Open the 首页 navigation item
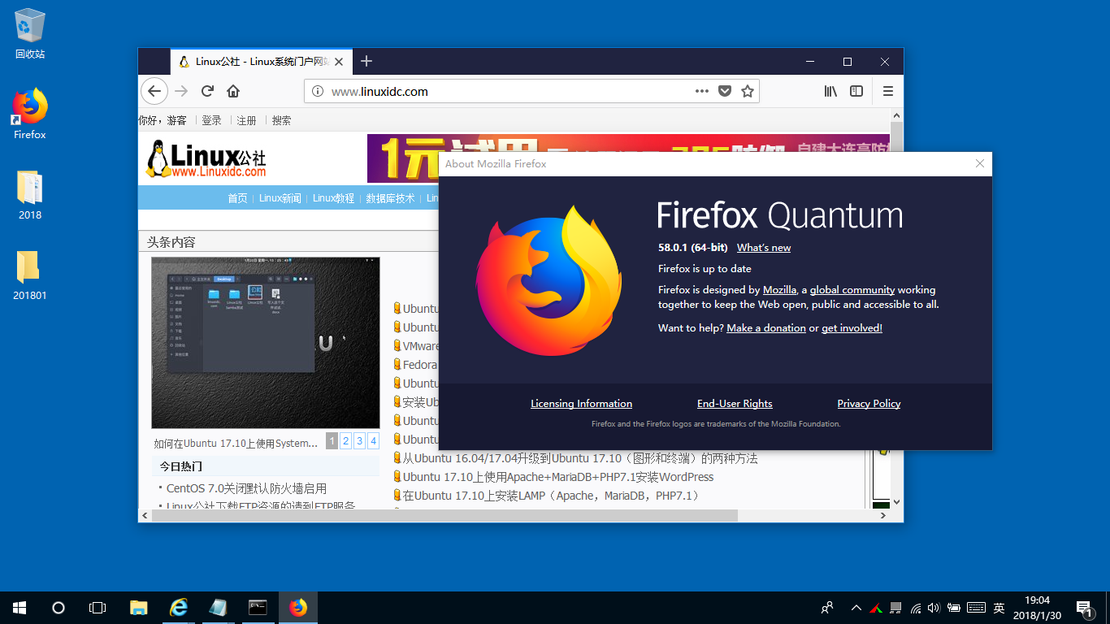This screenshot has height=624, width=1110. coord(237,198)
